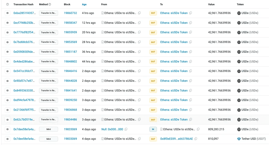Click the Method column info icon
Image resolution: width=269 pixels, height=145 pixels.
coord(50,4)
